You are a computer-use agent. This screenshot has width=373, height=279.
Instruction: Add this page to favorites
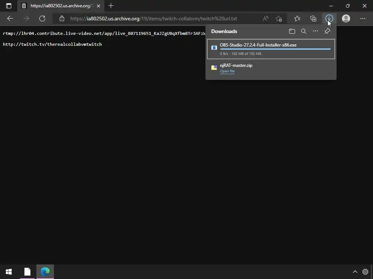[x=279, y=19]
